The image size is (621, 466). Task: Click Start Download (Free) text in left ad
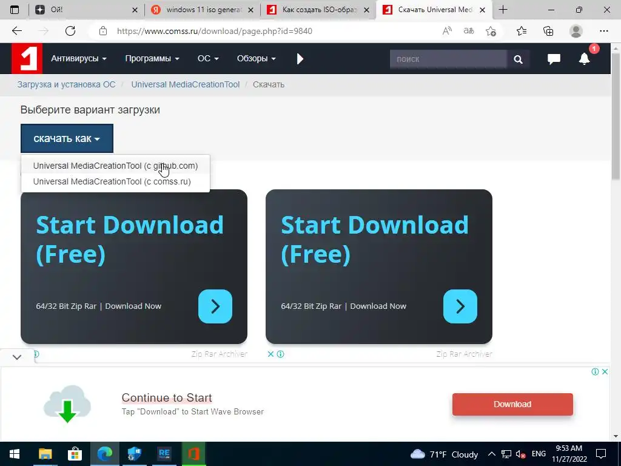(130, 239)
